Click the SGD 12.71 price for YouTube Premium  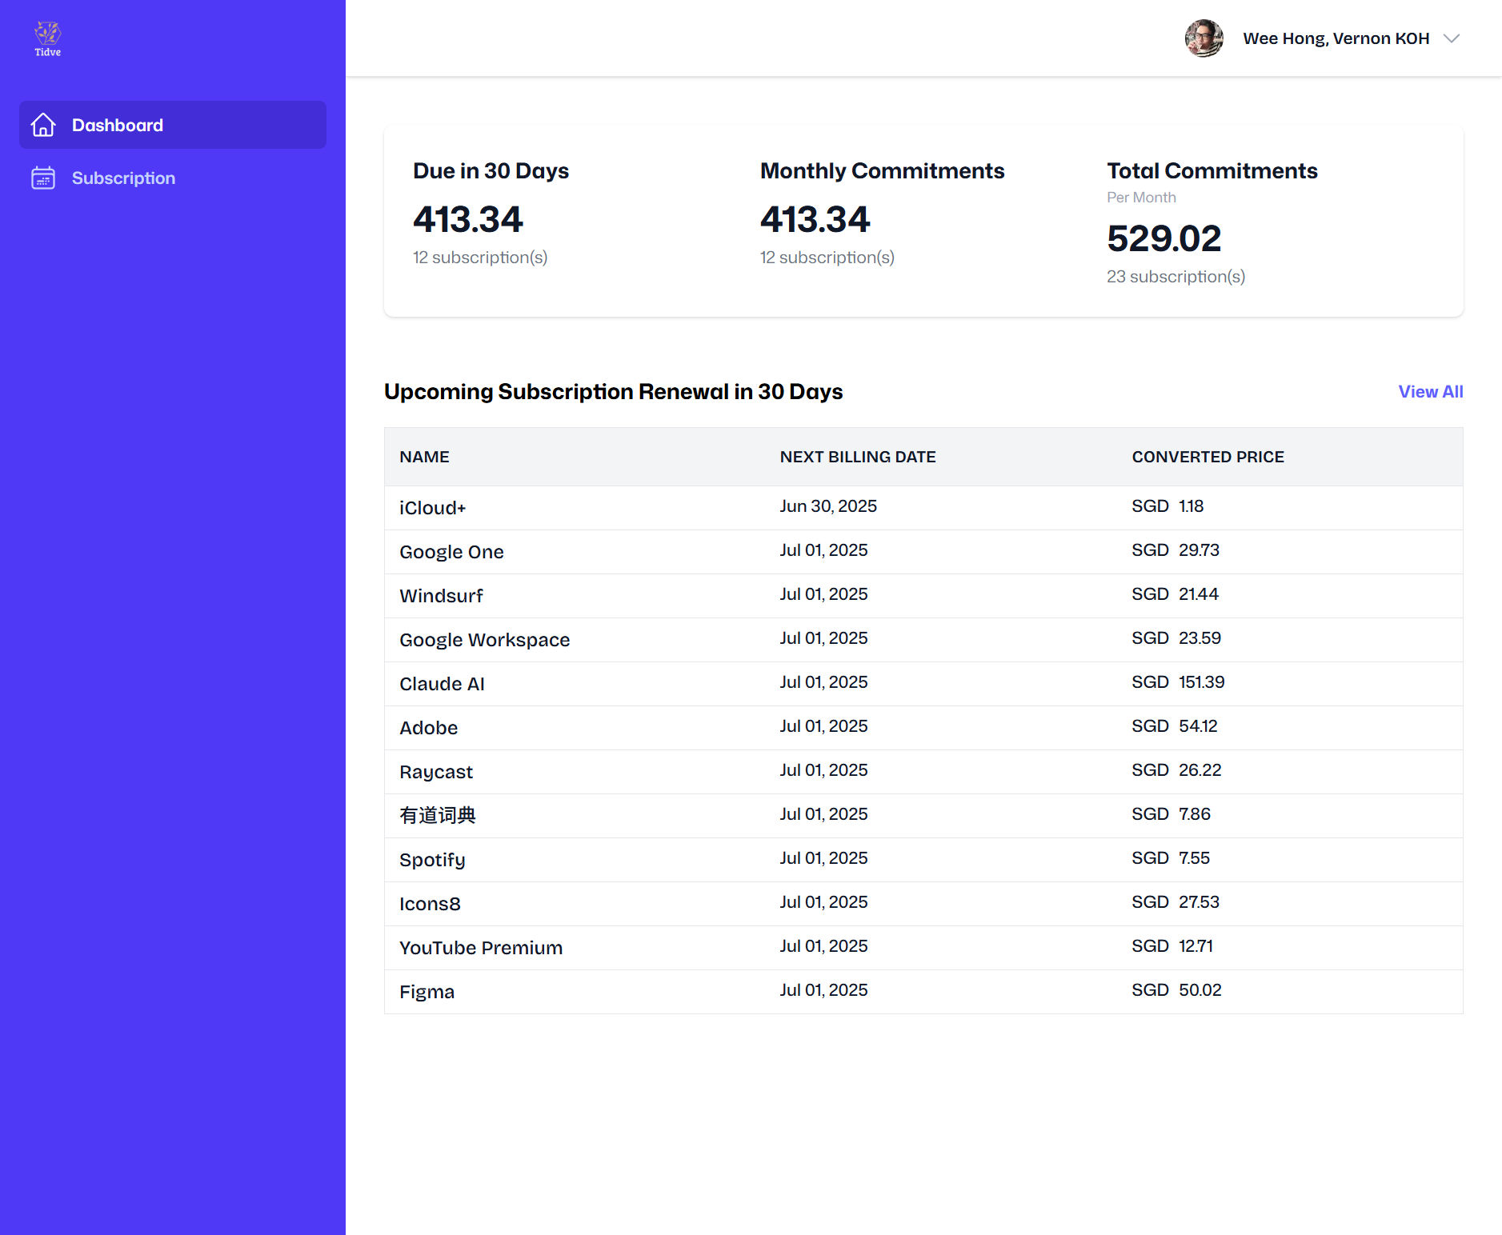tap(1172, 946)
